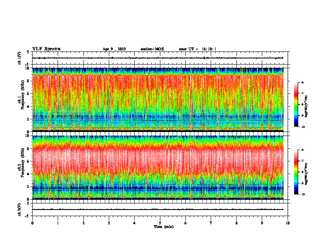Click the ch.1 frequency axis tick 8

click(29, 81)
